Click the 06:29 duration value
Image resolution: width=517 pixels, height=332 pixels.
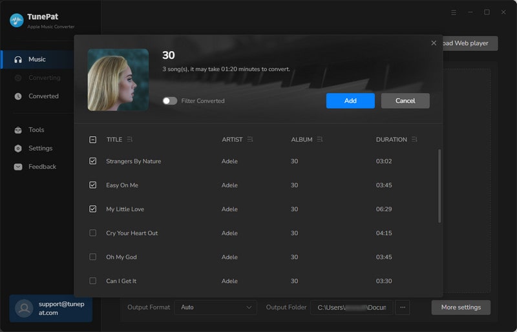tap(384, 209)
